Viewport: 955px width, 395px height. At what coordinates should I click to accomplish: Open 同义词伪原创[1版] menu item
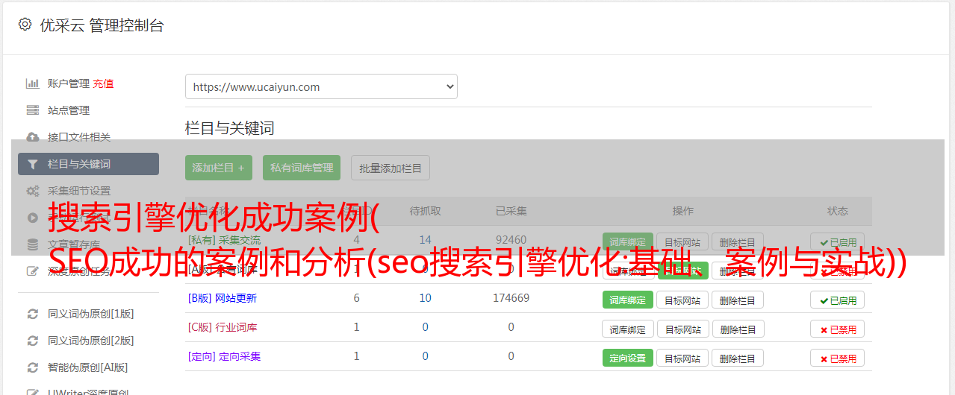(x=91, y=314)
